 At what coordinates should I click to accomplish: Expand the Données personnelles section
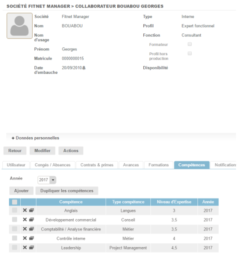[35, 138]
